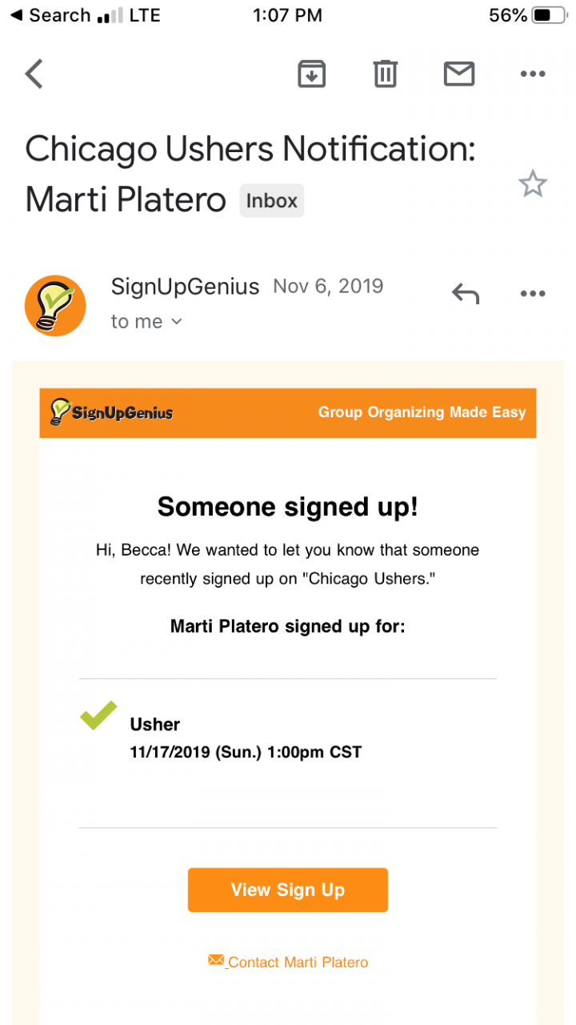This screenshot has height=1025, width=576.
Task: Archive this email
Action: pyautogui.click(x=311, y=74)
